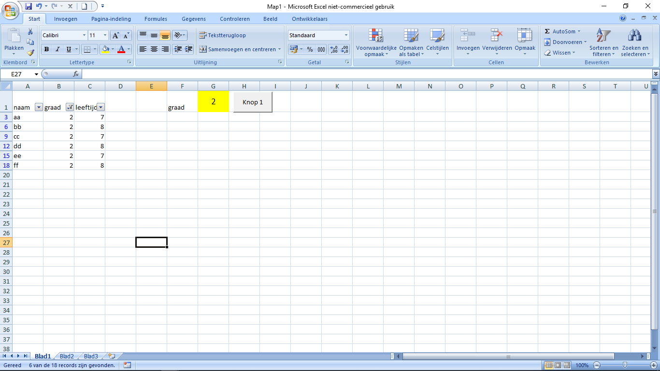
Task: Toggle Tekstterugloop wrap text
Action: point(223,35)
